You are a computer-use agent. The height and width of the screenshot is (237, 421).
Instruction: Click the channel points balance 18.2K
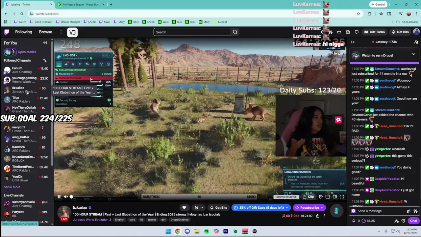click(x=368, y=221)
